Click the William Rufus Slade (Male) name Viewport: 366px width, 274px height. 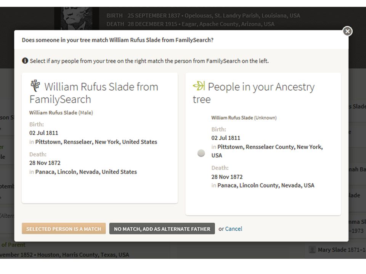tap(61, 113)
